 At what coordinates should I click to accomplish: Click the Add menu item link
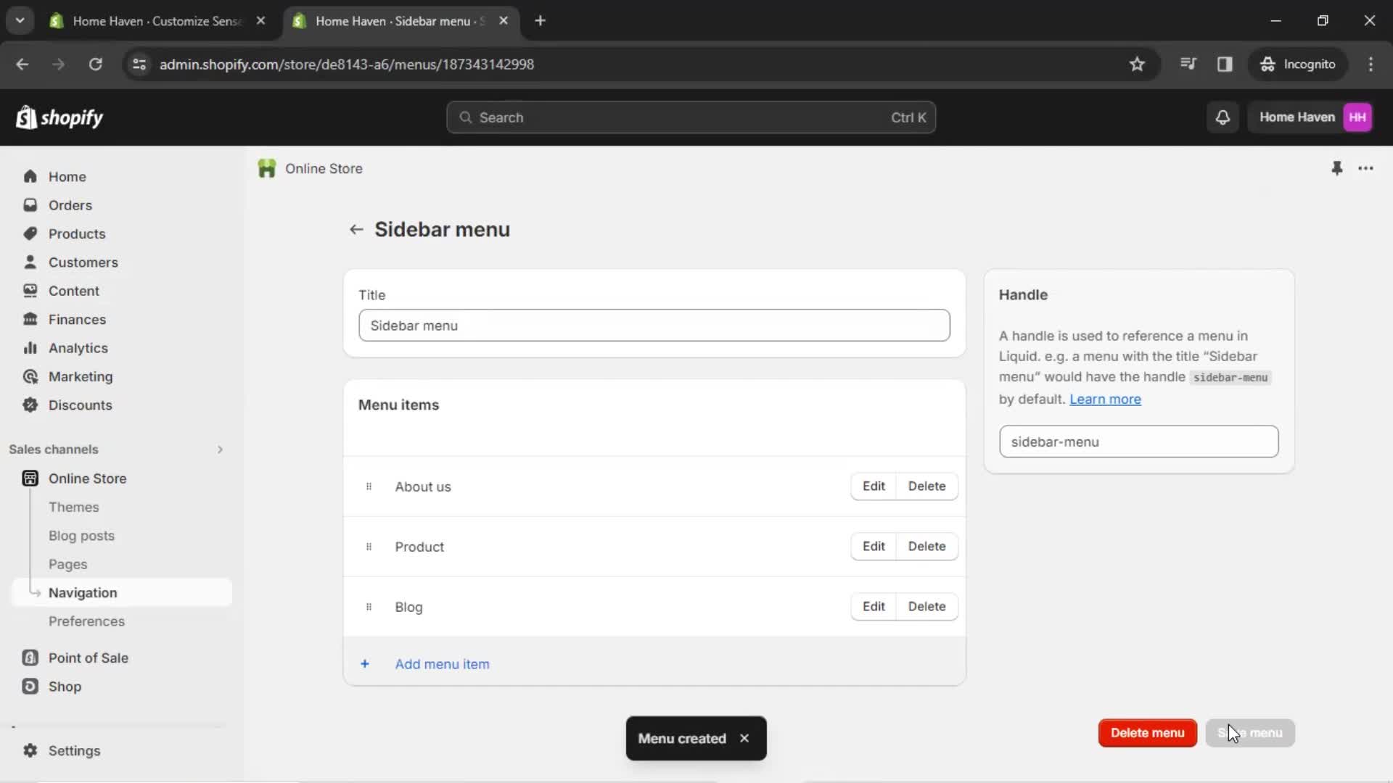coord(442,663)
